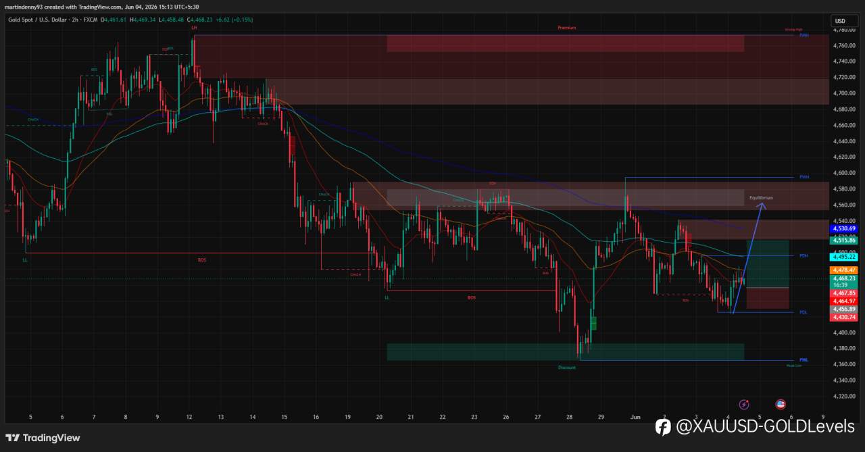Select the PDH level label

coord(804,256)
